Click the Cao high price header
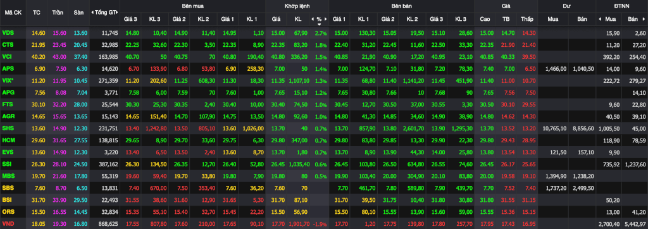Screen dimensions: 648x229 click(x=485, y=19)
